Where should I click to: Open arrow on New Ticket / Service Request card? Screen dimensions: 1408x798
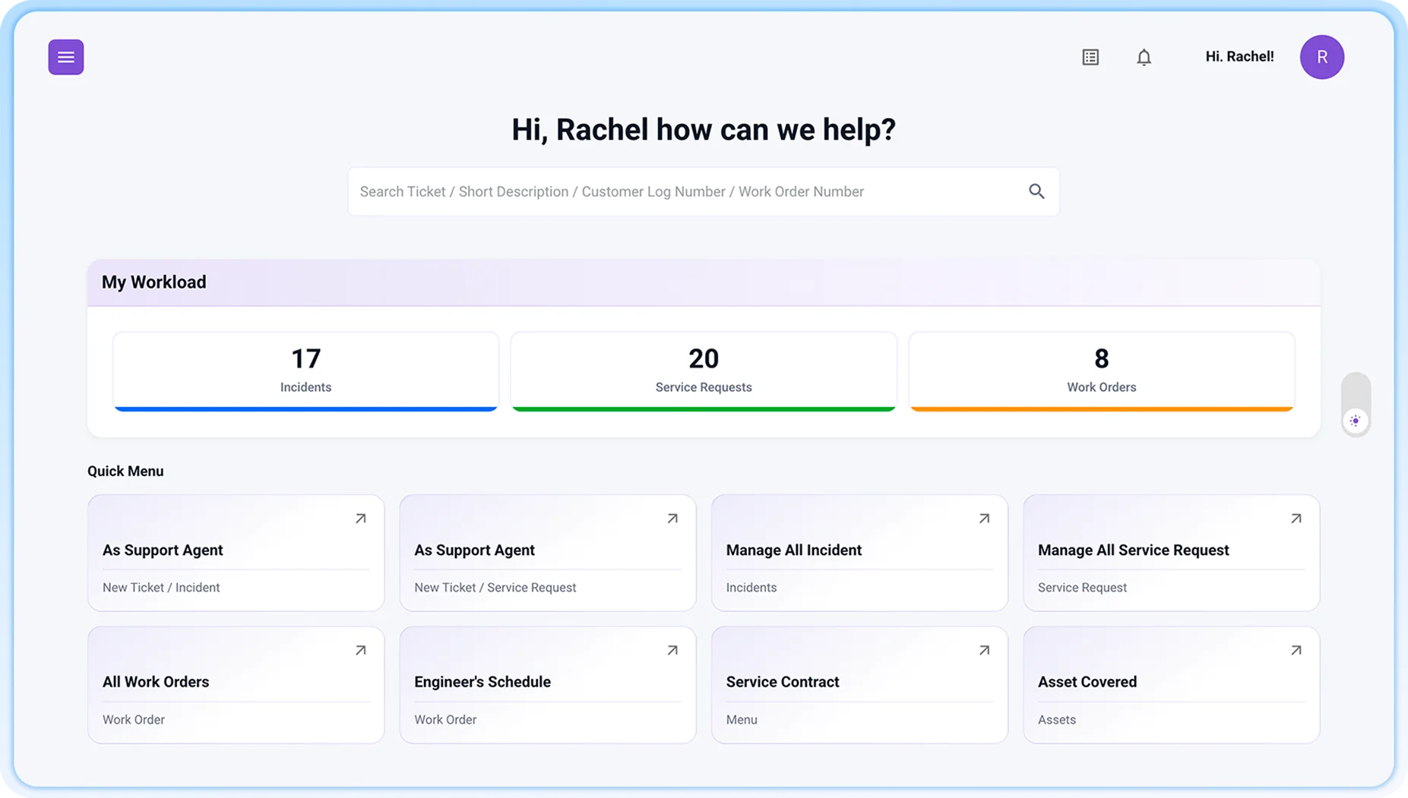pyautogui.click(x=672, y=519)
